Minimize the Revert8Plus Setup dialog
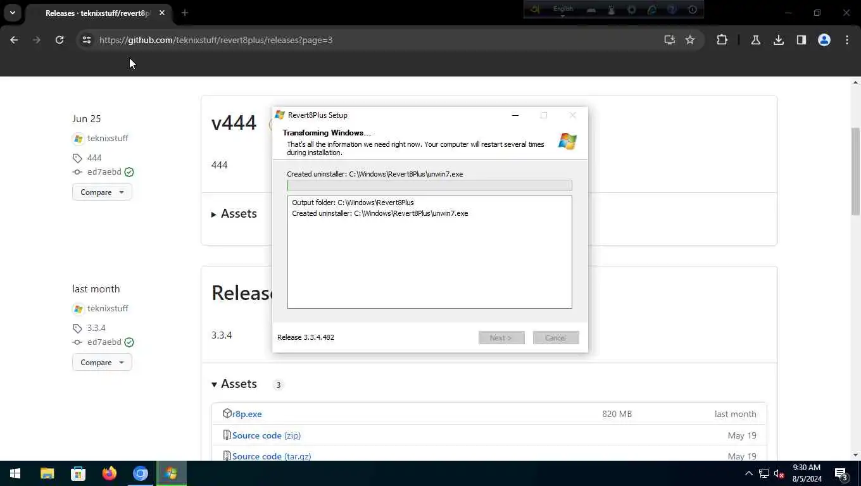 click(x=515, y=115)
